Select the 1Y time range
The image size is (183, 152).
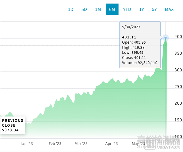tap(142, 9)
